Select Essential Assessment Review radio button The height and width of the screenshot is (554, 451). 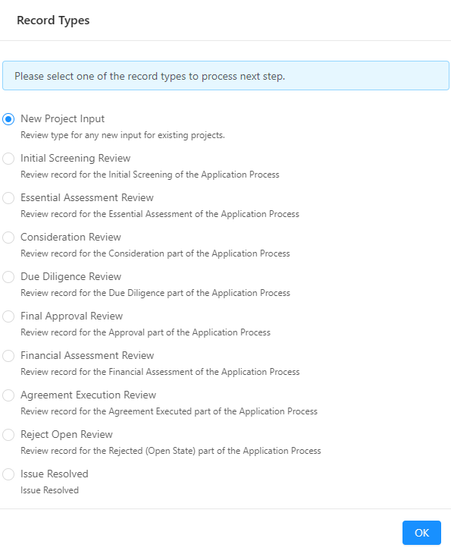click(8, 198)
